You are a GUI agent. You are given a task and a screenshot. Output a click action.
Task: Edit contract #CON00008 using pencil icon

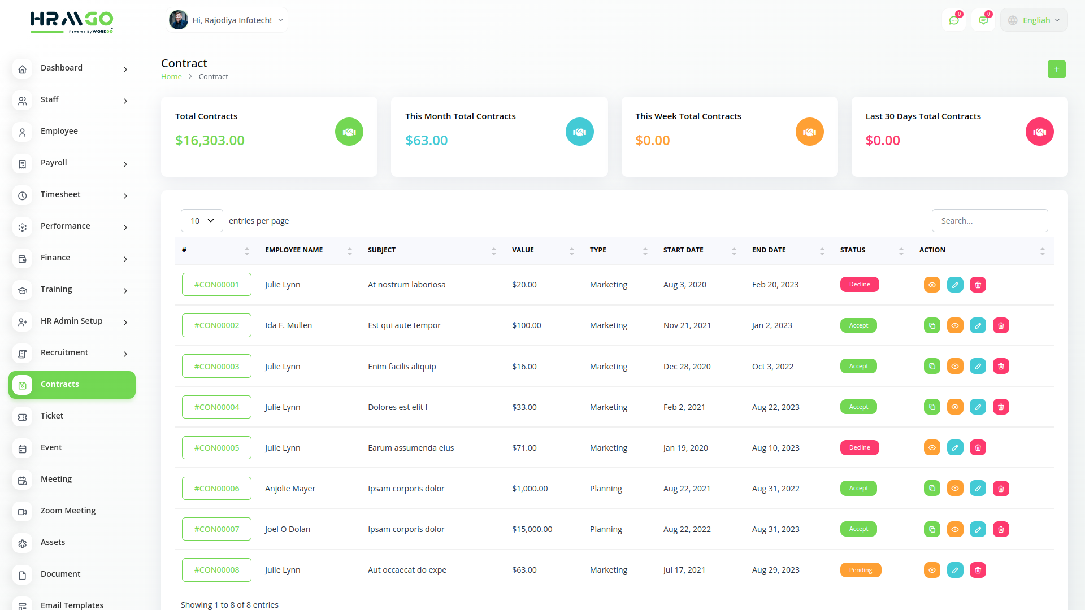click(x=955, y=570)
